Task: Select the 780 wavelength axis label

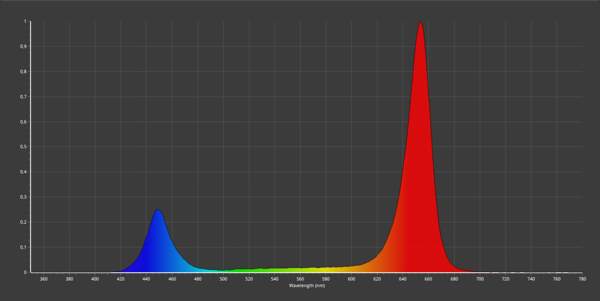Action: pyautogui.click(x=582, y=279)
